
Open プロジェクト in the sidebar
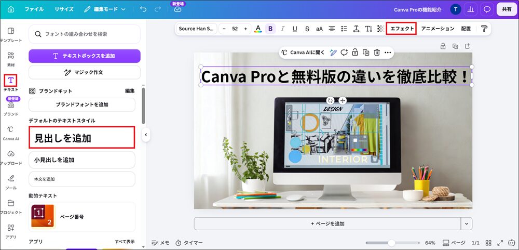(x=11, y=207)
